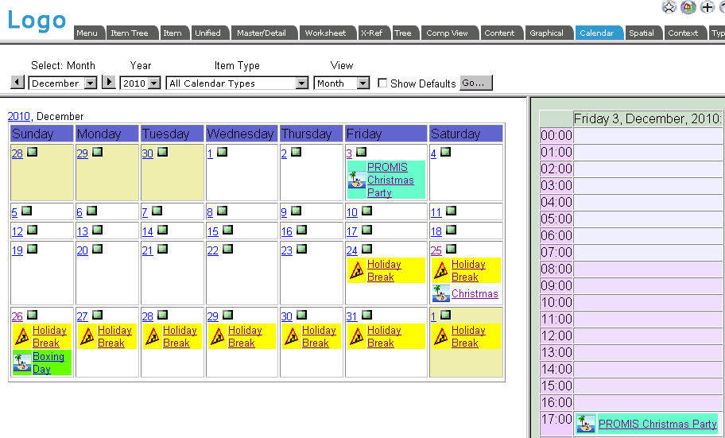Expand the View dropdown set to Month
Screen dimensions: 725x438
click(342, 83)
